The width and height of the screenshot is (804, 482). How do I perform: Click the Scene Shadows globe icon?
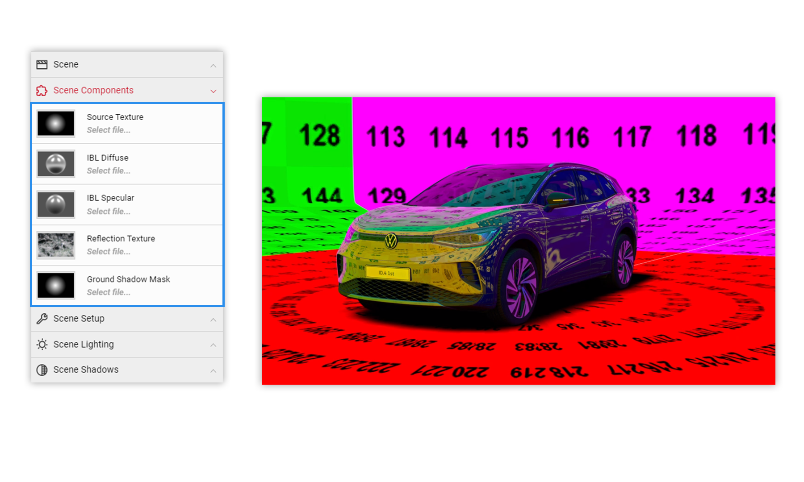click(42, 370)
